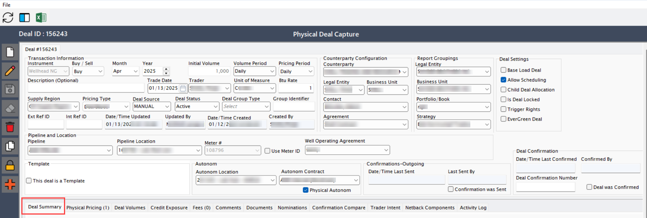Select the Deal #156243 tab

41,49
